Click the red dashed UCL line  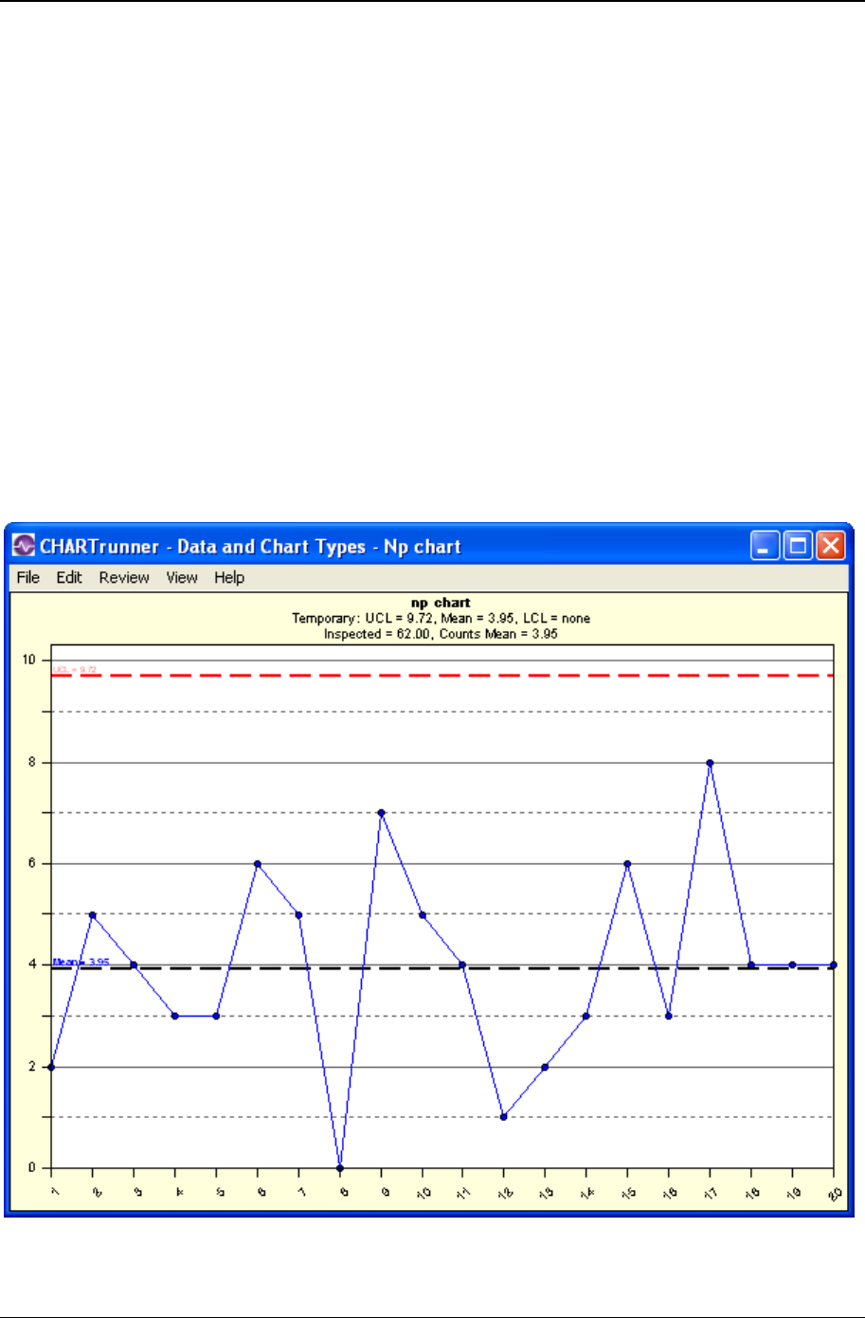442,675
